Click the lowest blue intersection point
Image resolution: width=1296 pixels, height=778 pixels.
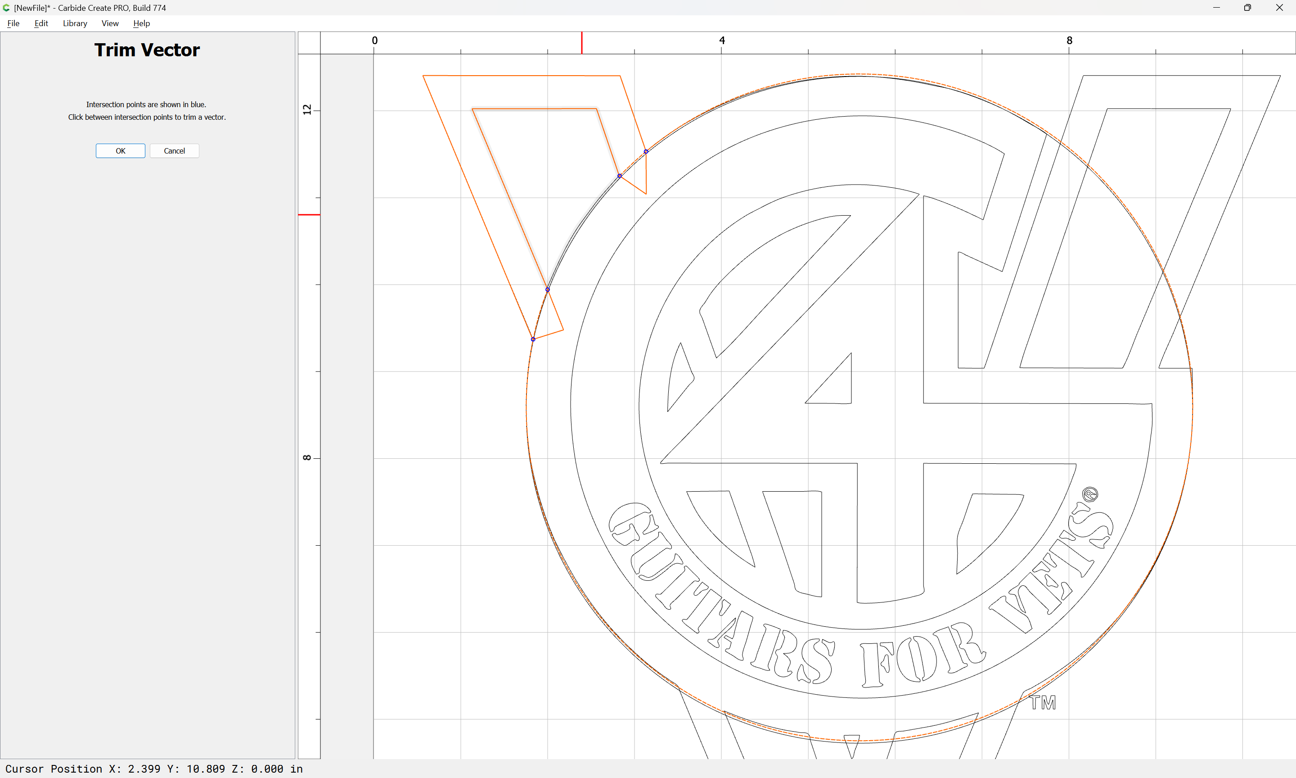pos(533,340)
